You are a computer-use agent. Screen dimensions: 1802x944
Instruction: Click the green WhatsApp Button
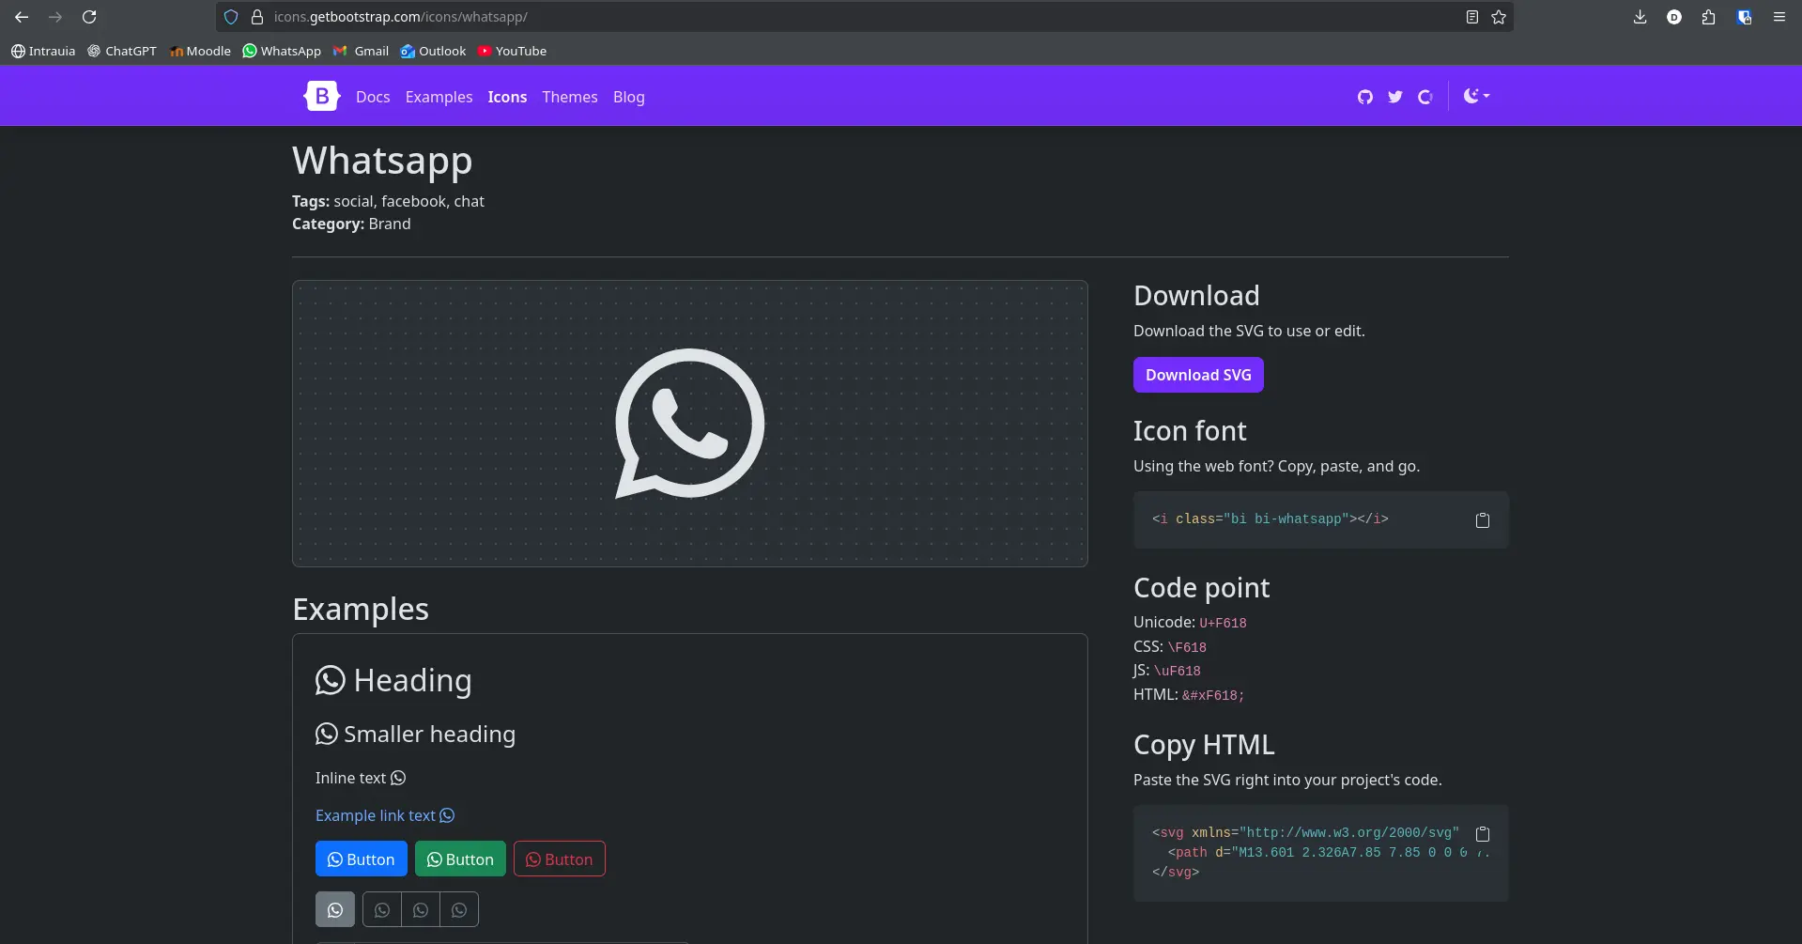(460, 858)
